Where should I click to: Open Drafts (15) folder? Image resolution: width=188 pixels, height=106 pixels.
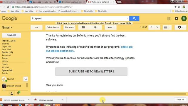click(7, 52)
